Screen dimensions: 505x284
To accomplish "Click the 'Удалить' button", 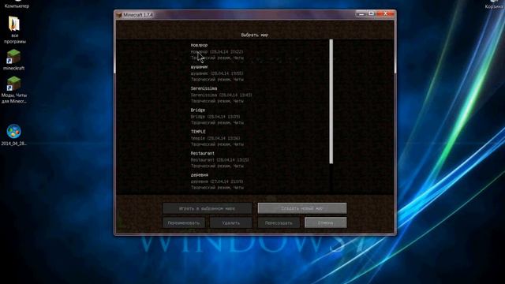I will click(x=231, y=222).
